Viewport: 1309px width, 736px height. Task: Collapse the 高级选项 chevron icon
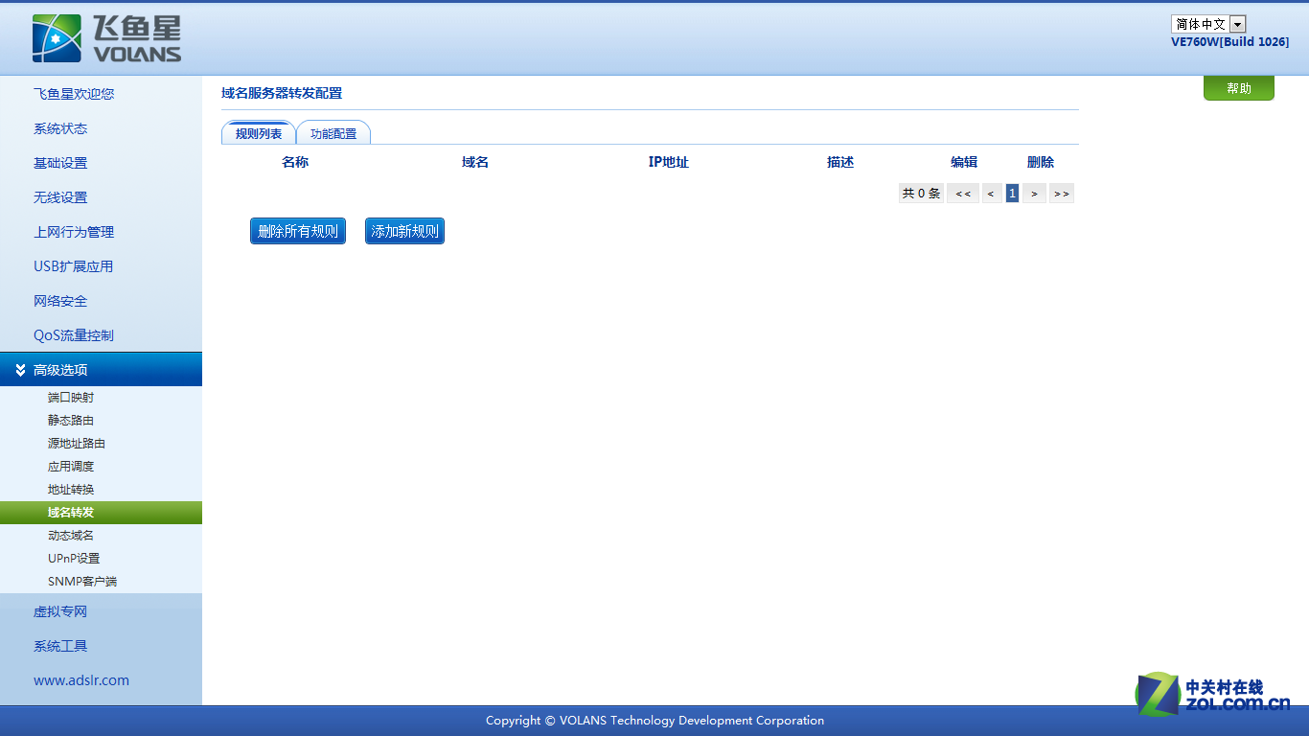pyautogui.click(x=20, y=370)
